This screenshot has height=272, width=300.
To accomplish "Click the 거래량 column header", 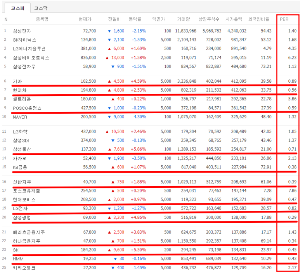I will click(x=184, y=19).
